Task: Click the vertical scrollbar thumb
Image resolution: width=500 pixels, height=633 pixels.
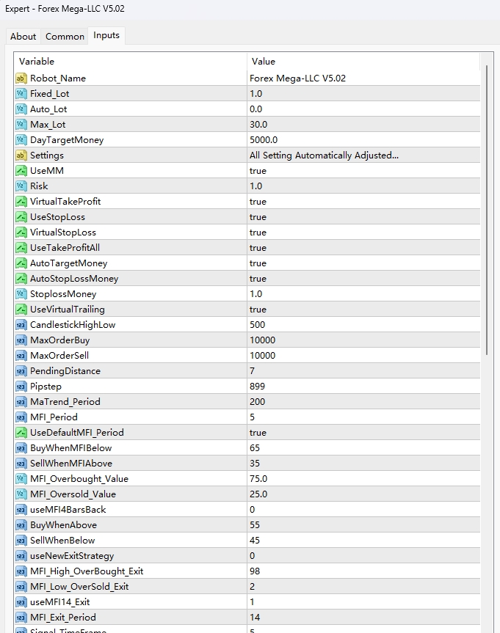Action: click(x=487, y=210)
